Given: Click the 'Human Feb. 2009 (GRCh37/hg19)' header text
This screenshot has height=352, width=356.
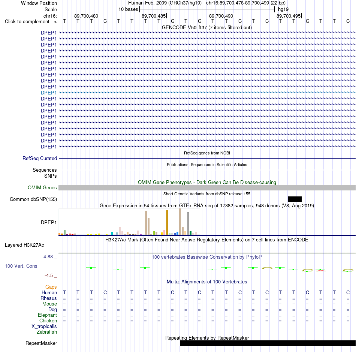Looking at the screenshot, I should [165, 3].
